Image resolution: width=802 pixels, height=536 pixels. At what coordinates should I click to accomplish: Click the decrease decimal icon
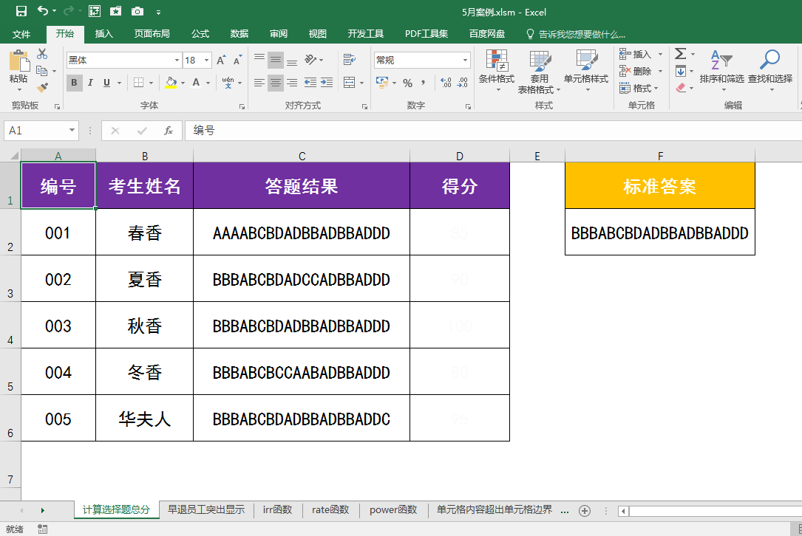click(x=463, y=82)
